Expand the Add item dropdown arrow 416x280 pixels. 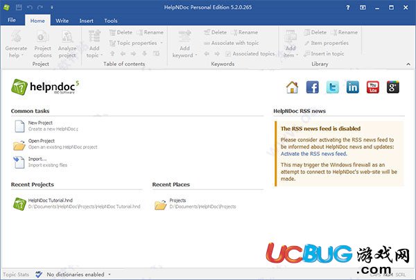pos(297,55)
